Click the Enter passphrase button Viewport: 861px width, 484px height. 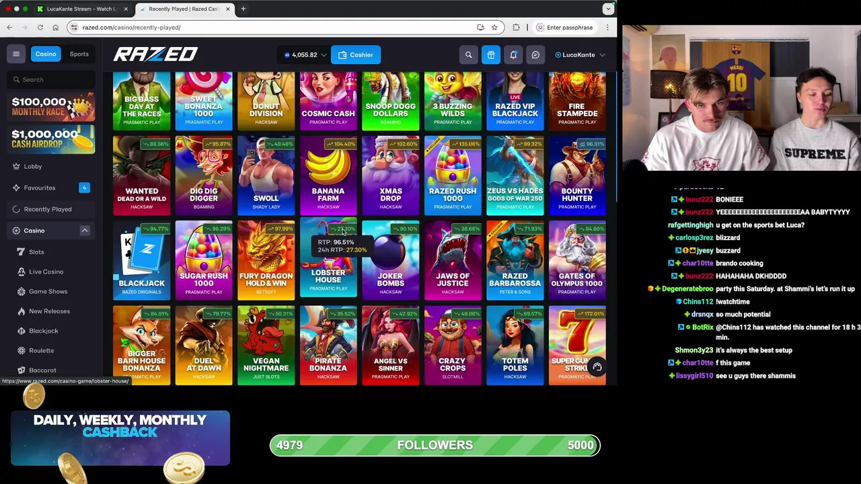(x=565, y=28)
